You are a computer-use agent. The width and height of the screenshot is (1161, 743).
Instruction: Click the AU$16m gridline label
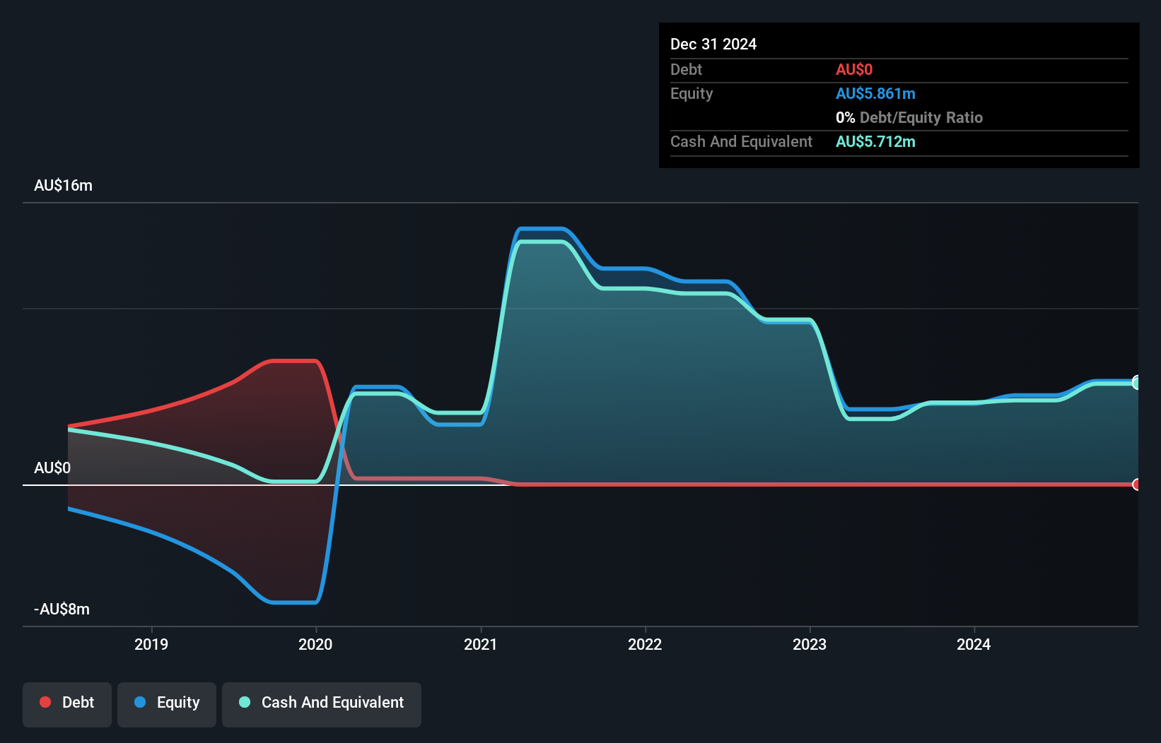[63, 185]
